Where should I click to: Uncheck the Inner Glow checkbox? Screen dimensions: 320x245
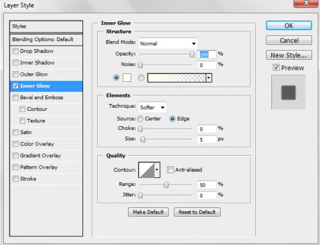(15, 86)
